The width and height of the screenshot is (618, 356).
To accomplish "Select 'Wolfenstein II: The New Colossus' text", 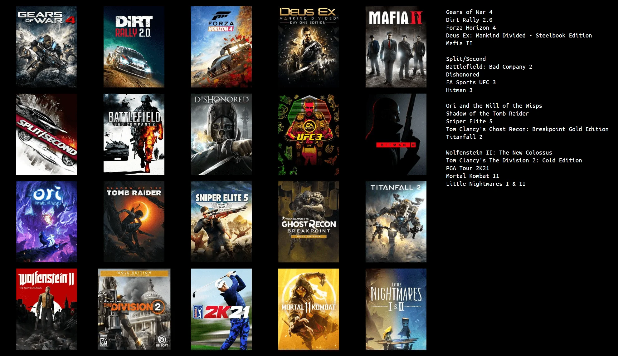I will (499, 153).
